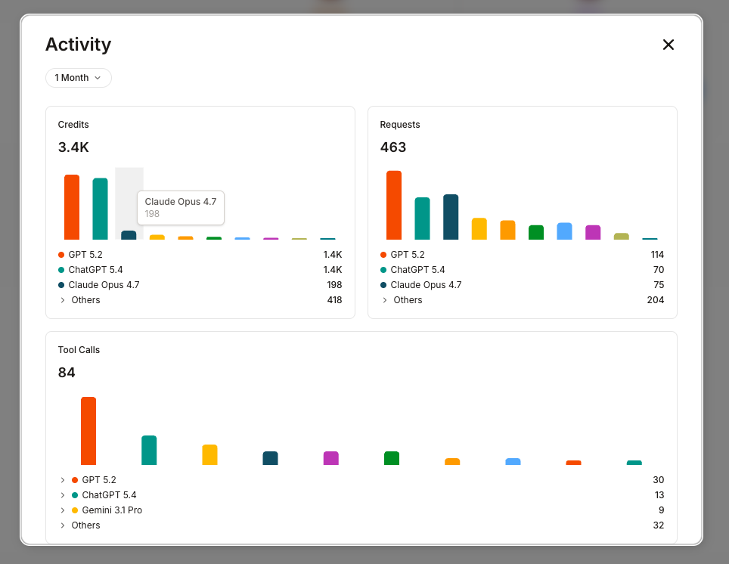Expand the GPT 5.2 row in Tool Calls
Image resolution: width=729 pixels, height=564 pixels.
(x=63, y=480)
